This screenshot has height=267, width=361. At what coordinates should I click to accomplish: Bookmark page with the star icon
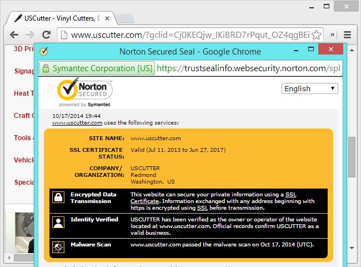tap(317, 34)
